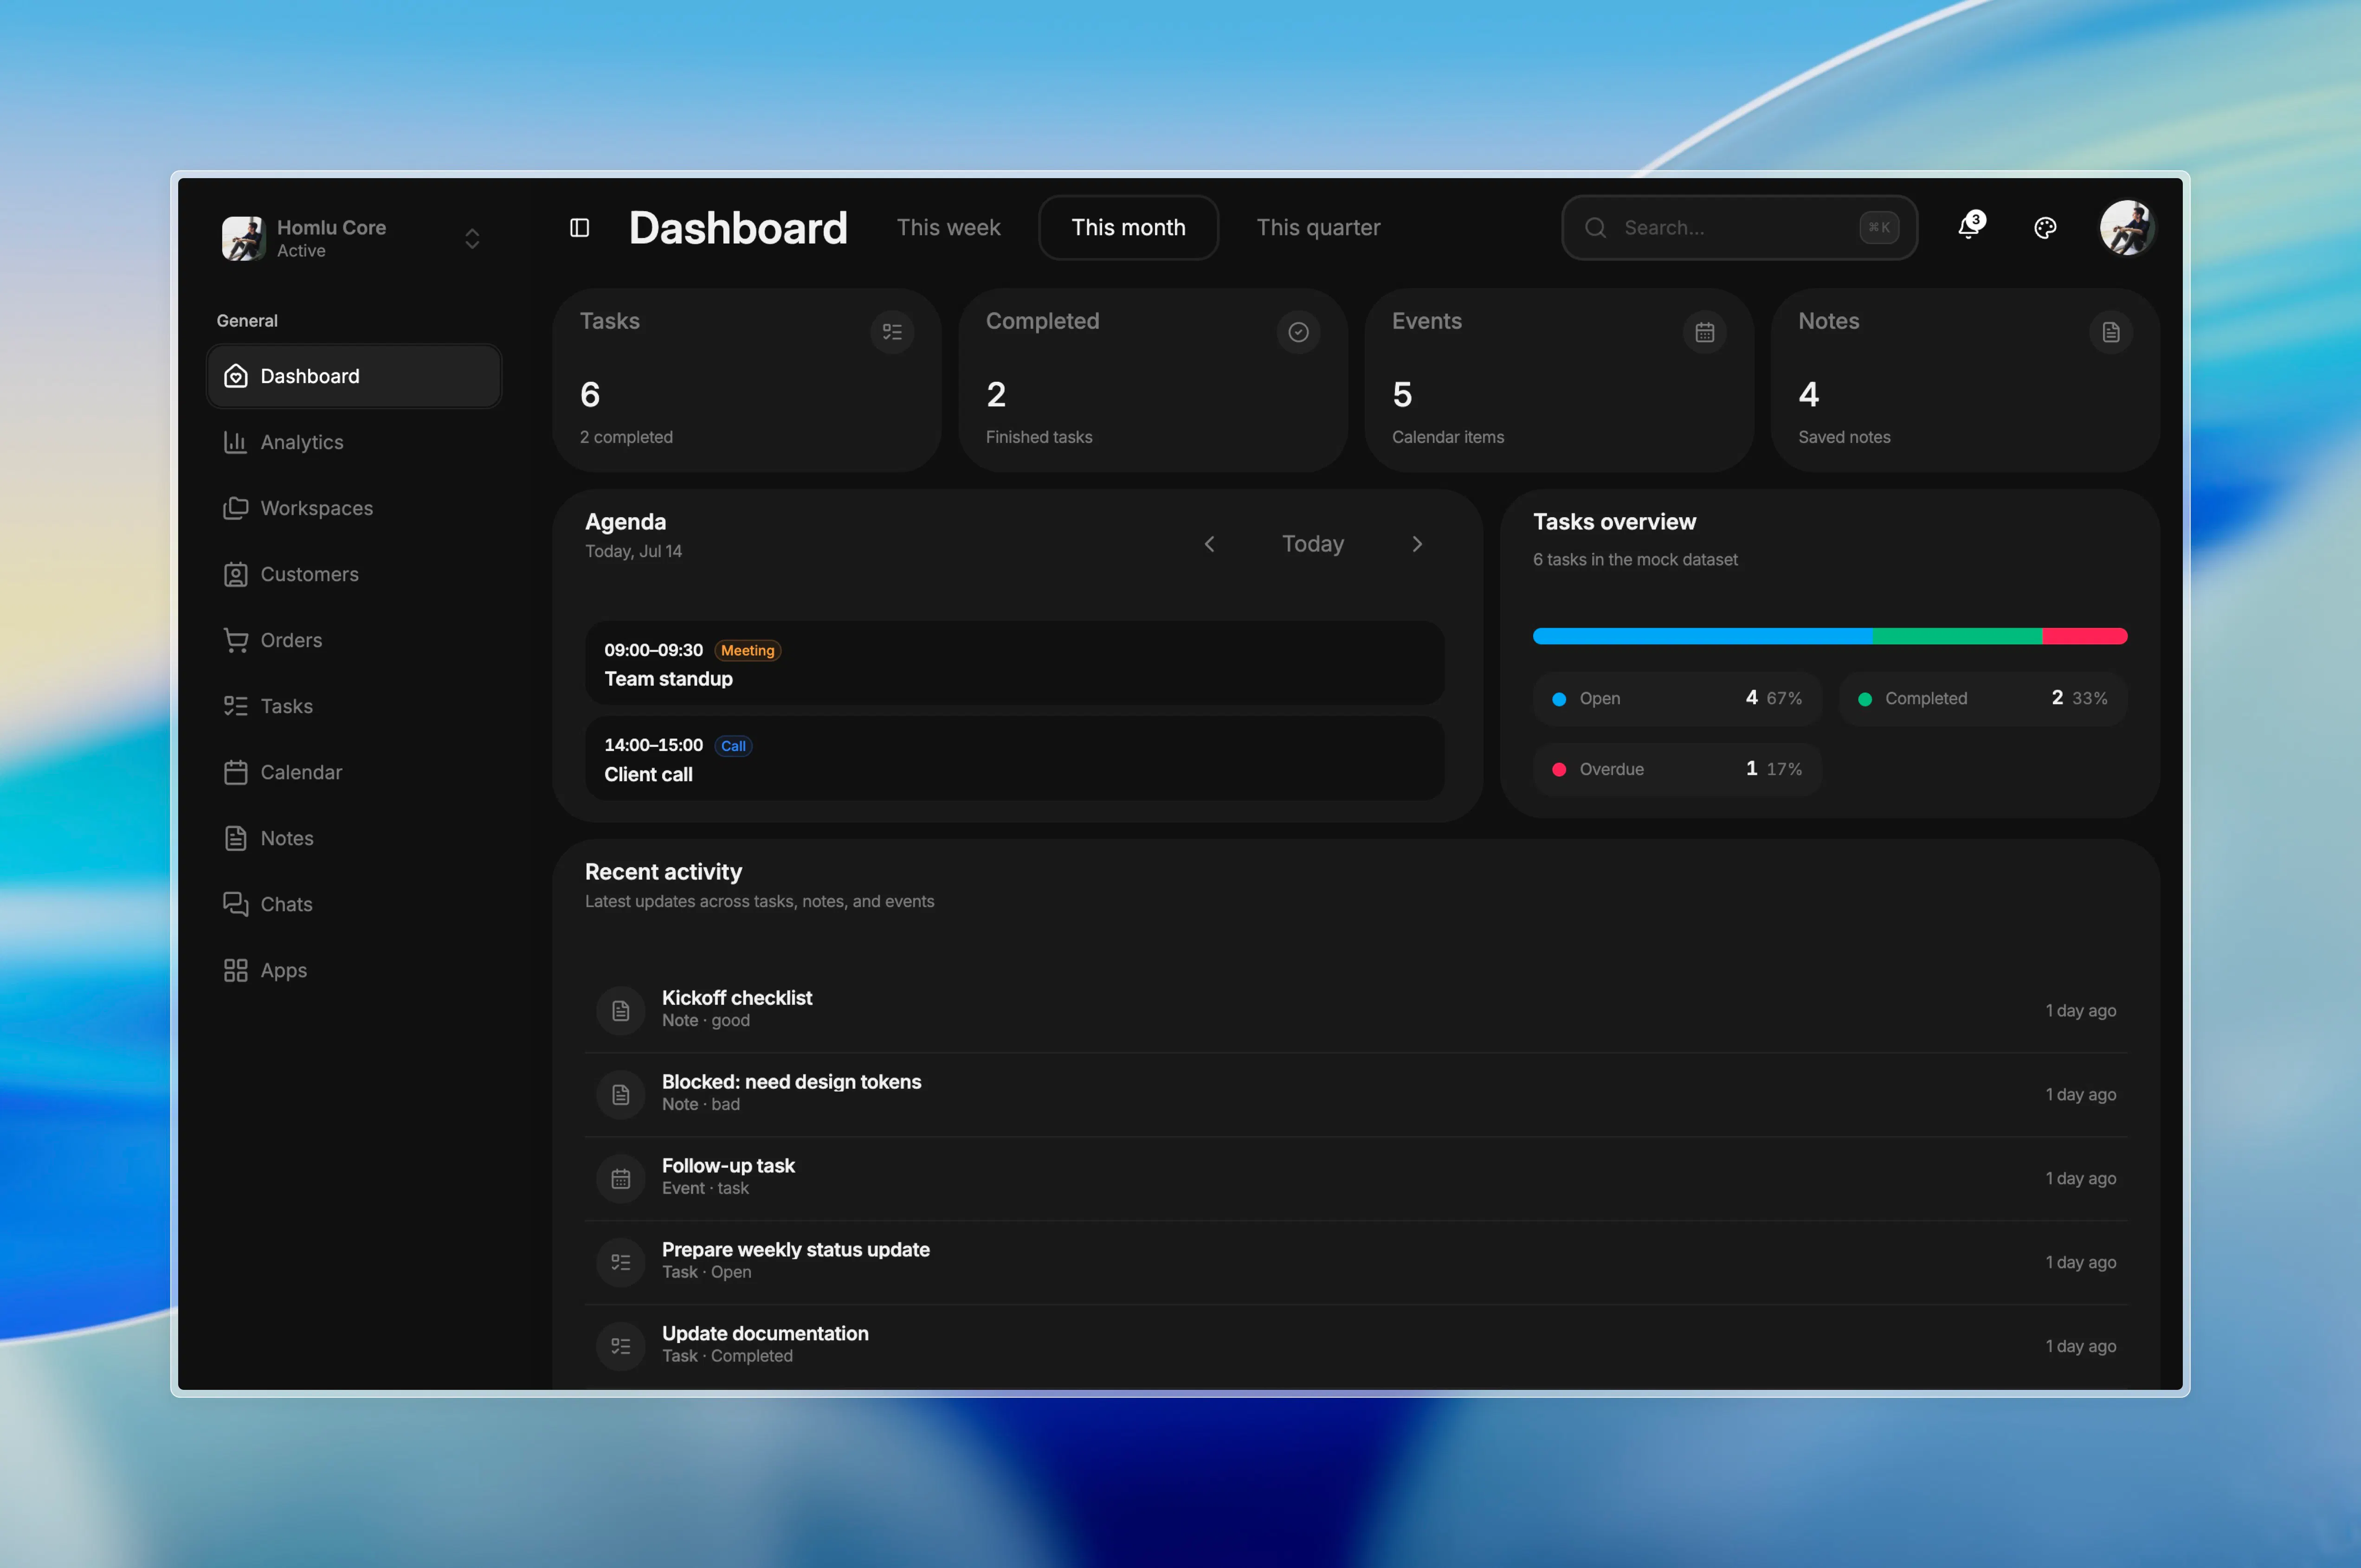The height and width of the screenshot is (1568, 2361).
Task: Select the This week tab
Action: [x=948, y=228]
